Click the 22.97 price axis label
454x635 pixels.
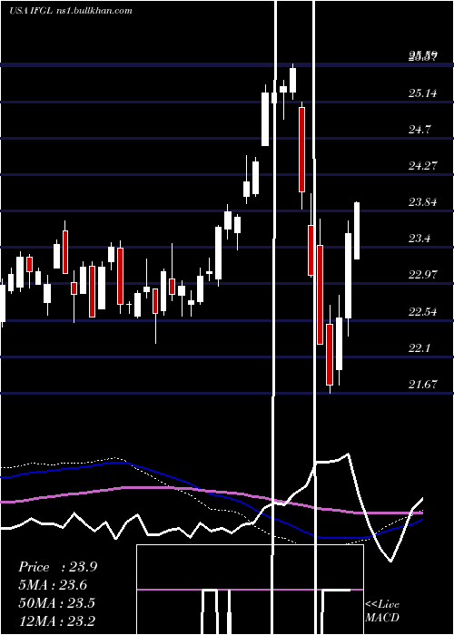pos(423,275)
